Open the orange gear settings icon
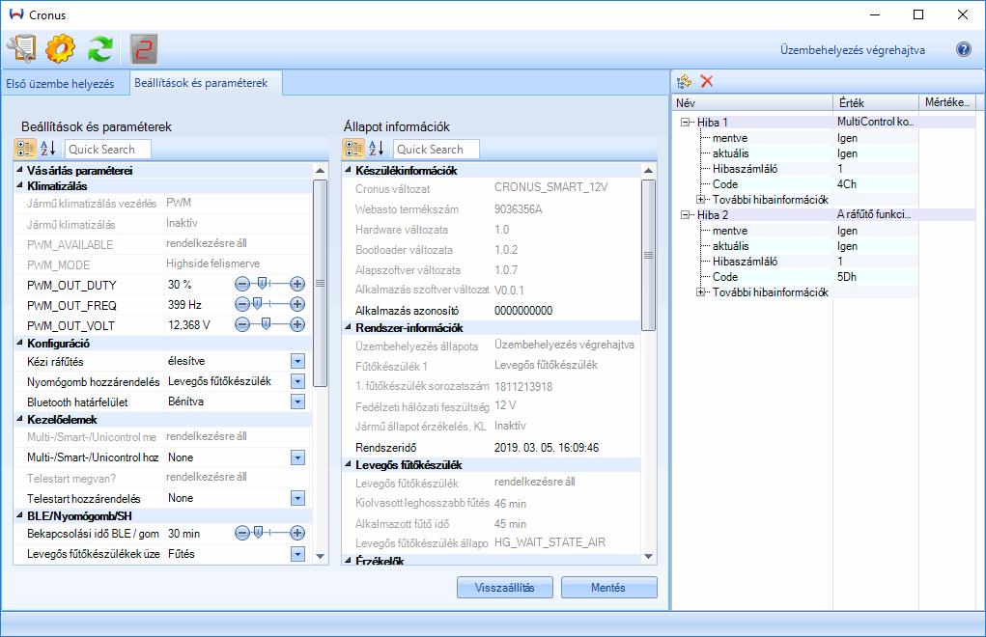Image resolution: width=986 pixels, height=637 pixels. pos(61,49)
